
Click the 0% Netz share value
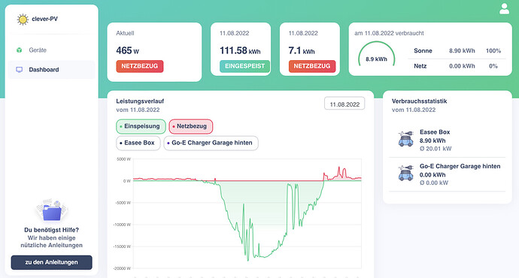tap(493, 66)
